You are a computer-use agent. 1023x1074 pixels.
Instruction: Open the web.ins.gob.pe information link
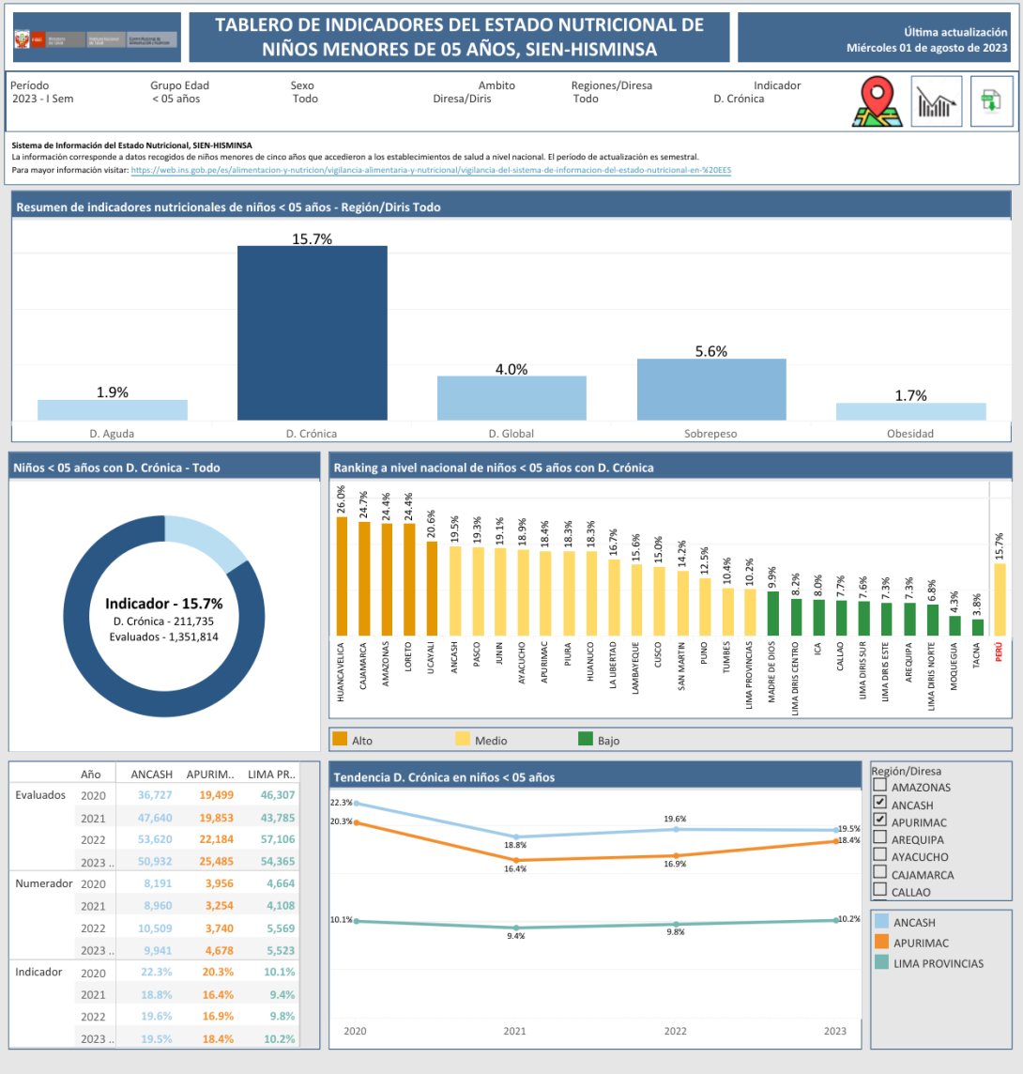point(431,170)
